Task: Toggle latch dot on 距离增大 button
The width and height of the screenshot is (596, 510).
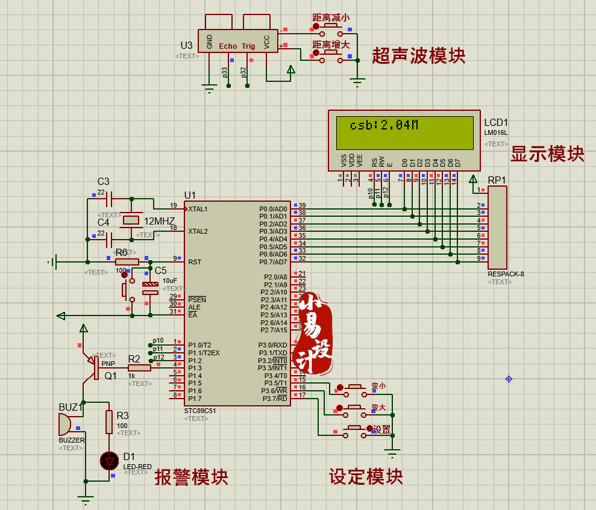Action: [x=316, y=52]
